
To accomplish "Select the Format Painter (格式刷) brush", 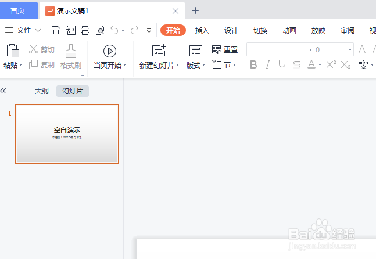I will pos(71,51).
